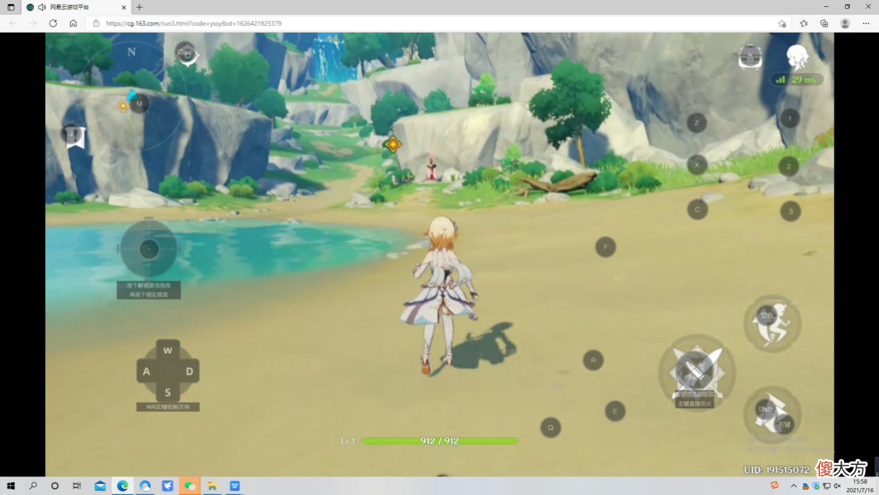Go to the browser home page
879x495 pixels.
pos(73,23)
